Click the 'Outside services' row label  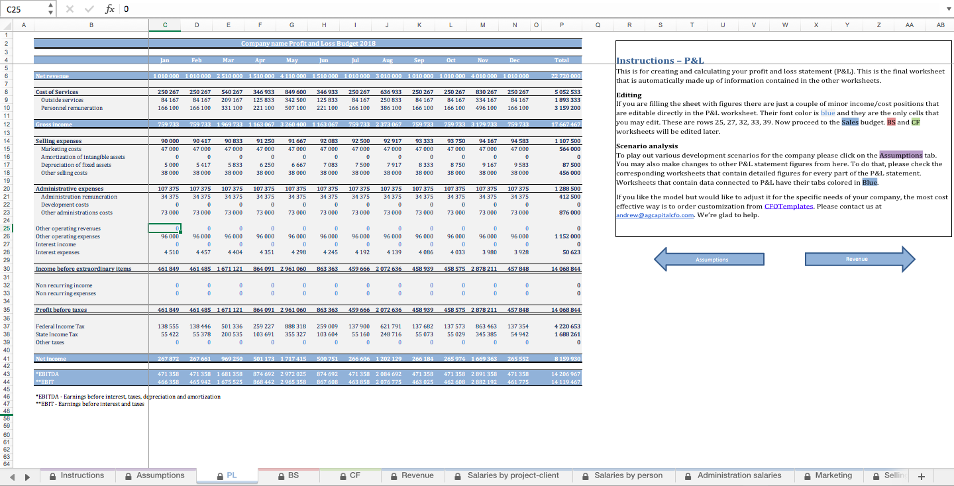[x=62, y=100]
